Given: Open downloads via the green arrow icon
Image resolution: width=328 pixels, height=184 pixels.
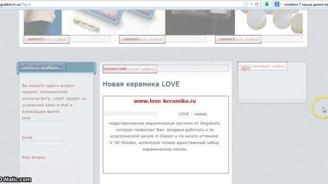Looking at the screenshot, I should point(266,4).
